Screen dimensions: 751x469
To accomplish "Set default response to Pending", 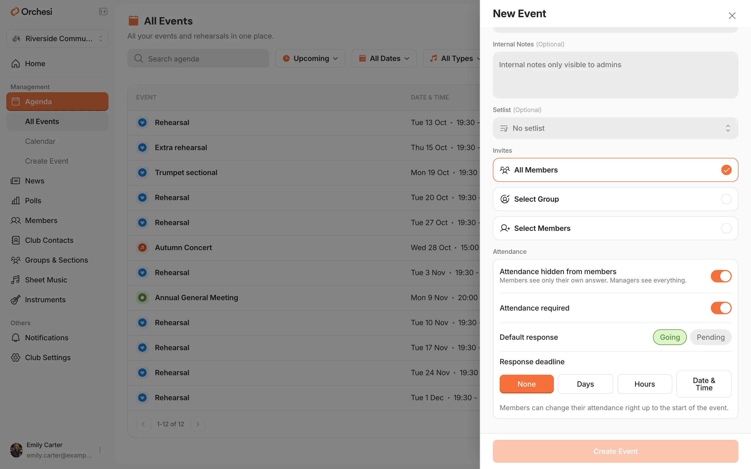I will coord(711,337).
